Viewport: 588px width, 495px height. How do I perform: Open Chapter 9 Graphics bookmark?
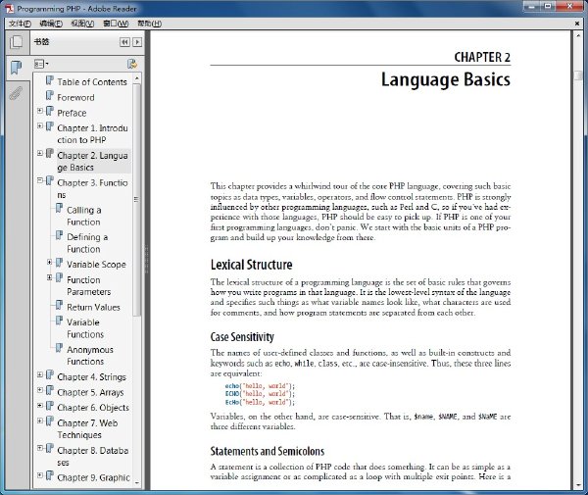93,477
